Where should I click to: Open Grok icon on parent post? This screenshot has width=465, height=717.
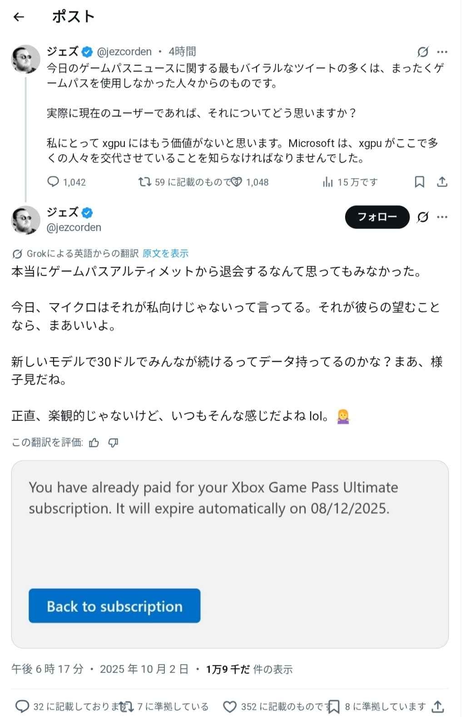click(x=422, y=52)
